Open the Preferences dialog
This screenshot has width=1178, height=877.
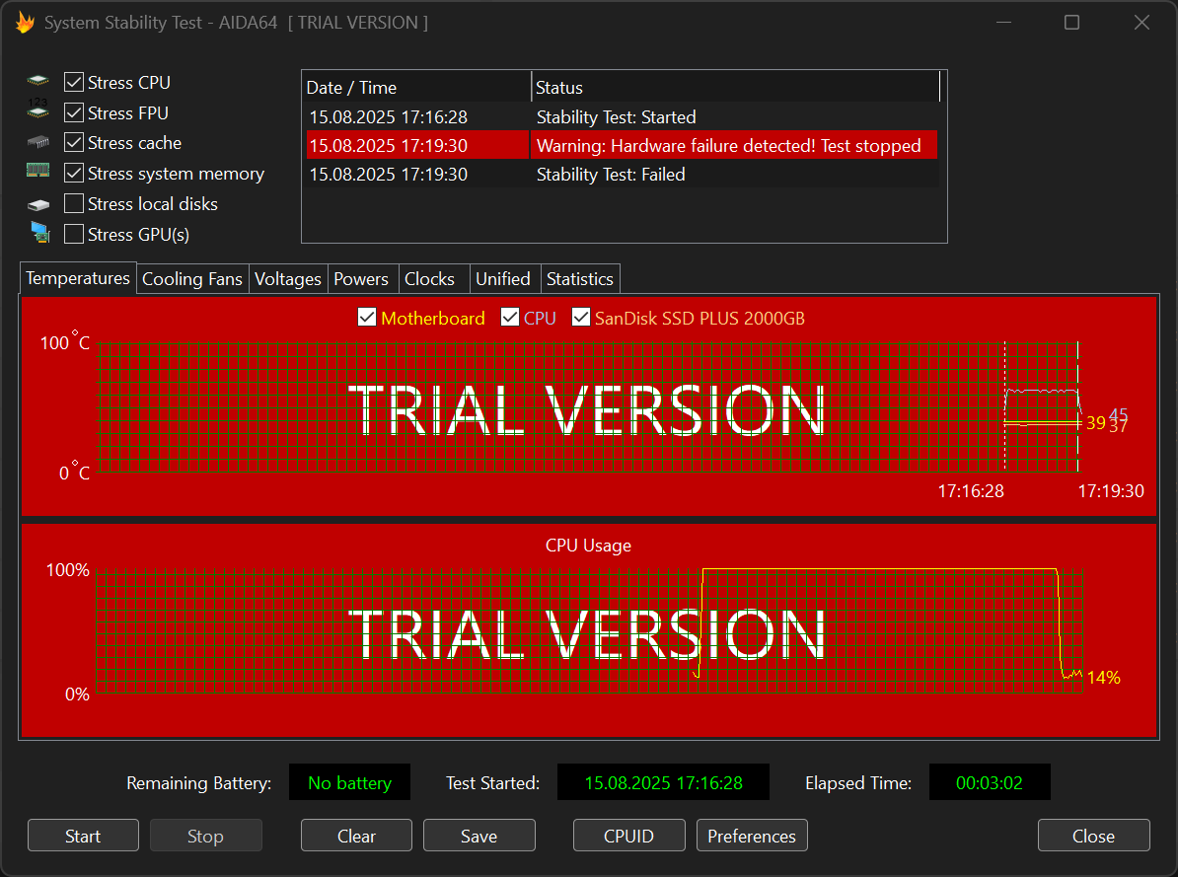[752, 836]
